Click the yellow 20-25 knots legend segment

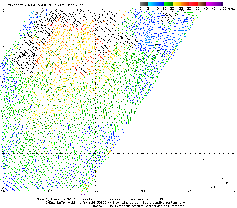coord(177,4)
